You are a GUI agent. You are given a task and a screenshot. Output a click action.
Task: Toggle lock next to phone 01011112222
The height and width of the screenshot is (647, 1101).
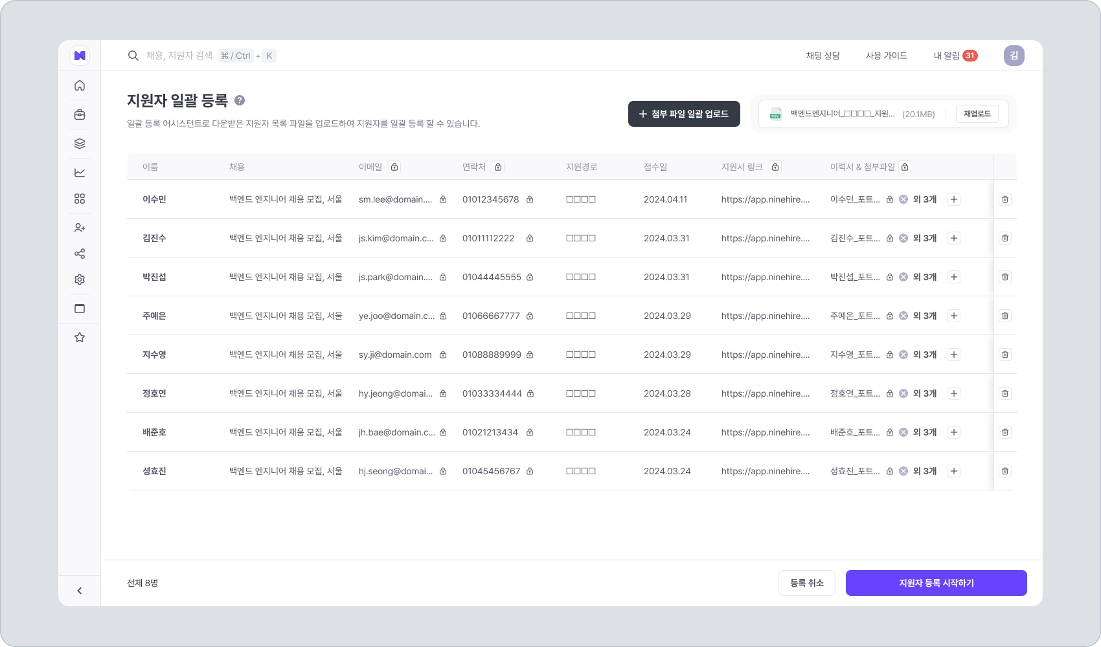tap(530, 238)
